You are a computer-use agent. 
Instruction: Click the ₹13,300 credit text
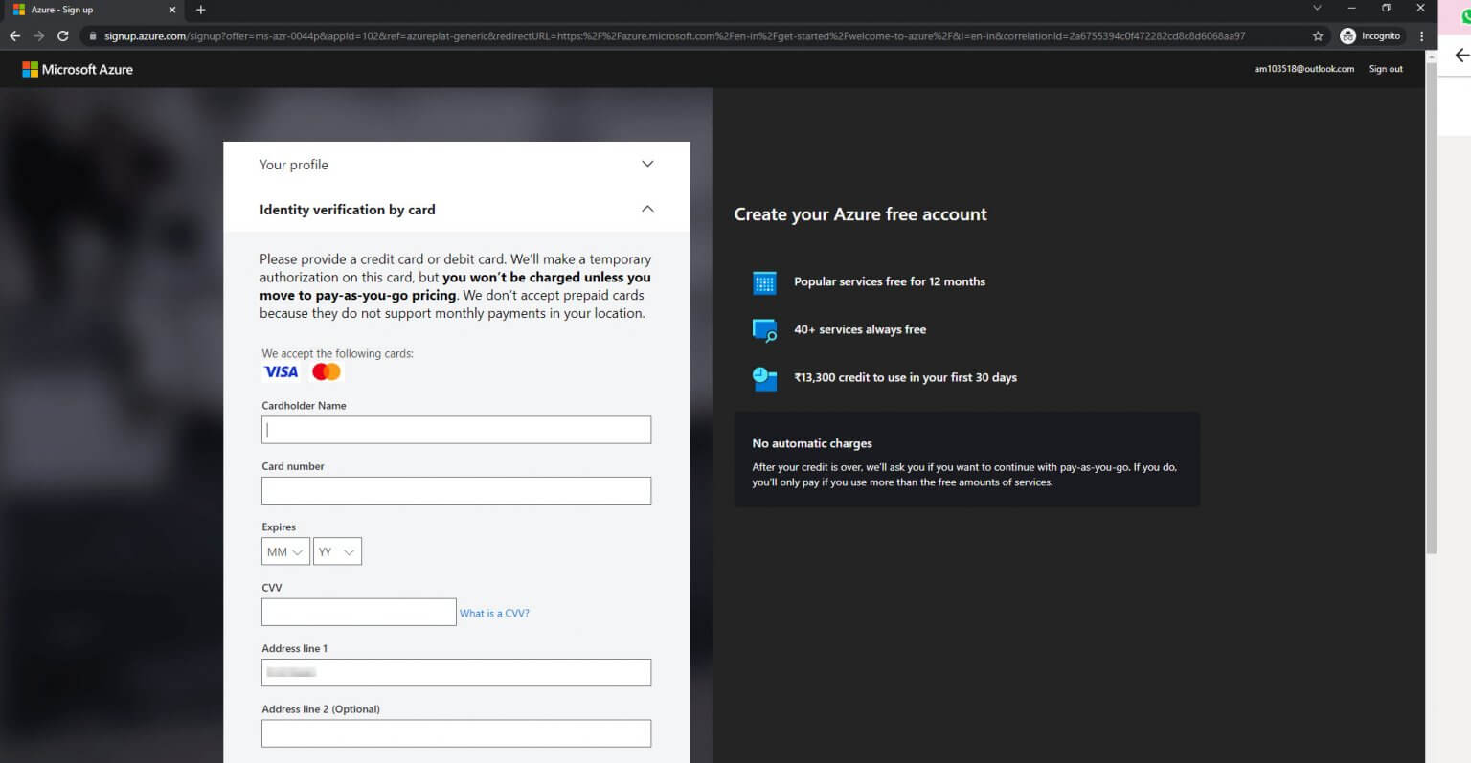[x=905, y=377]
